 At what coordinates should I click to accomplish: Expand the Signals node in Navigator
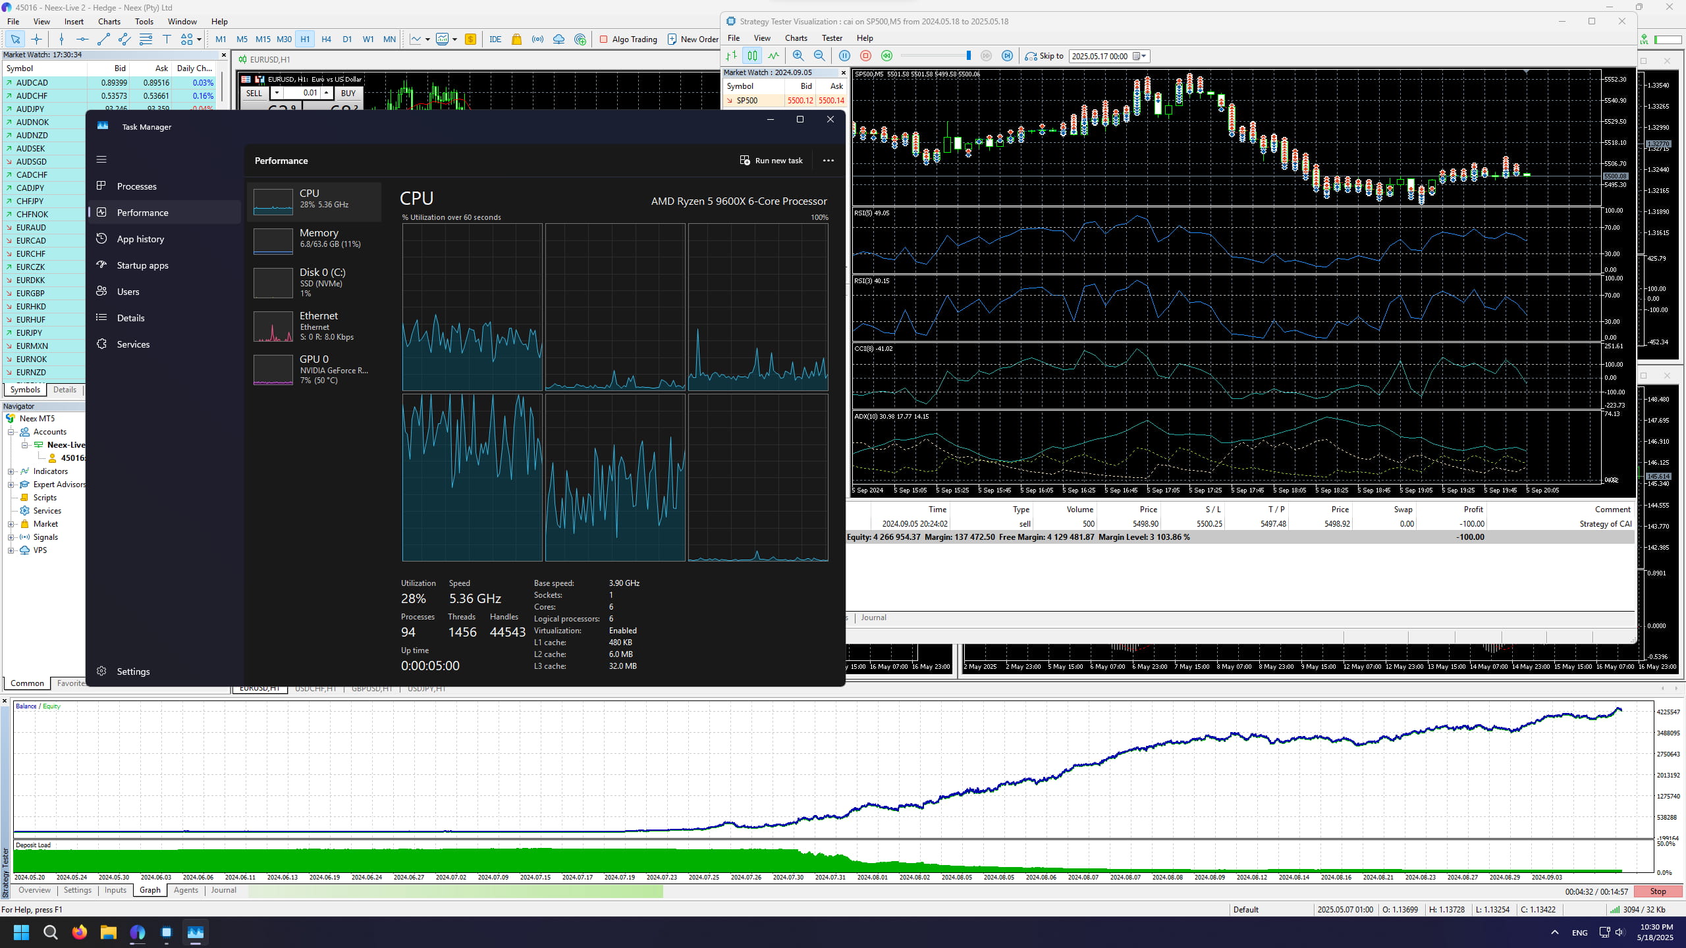(x=11, y=537)
